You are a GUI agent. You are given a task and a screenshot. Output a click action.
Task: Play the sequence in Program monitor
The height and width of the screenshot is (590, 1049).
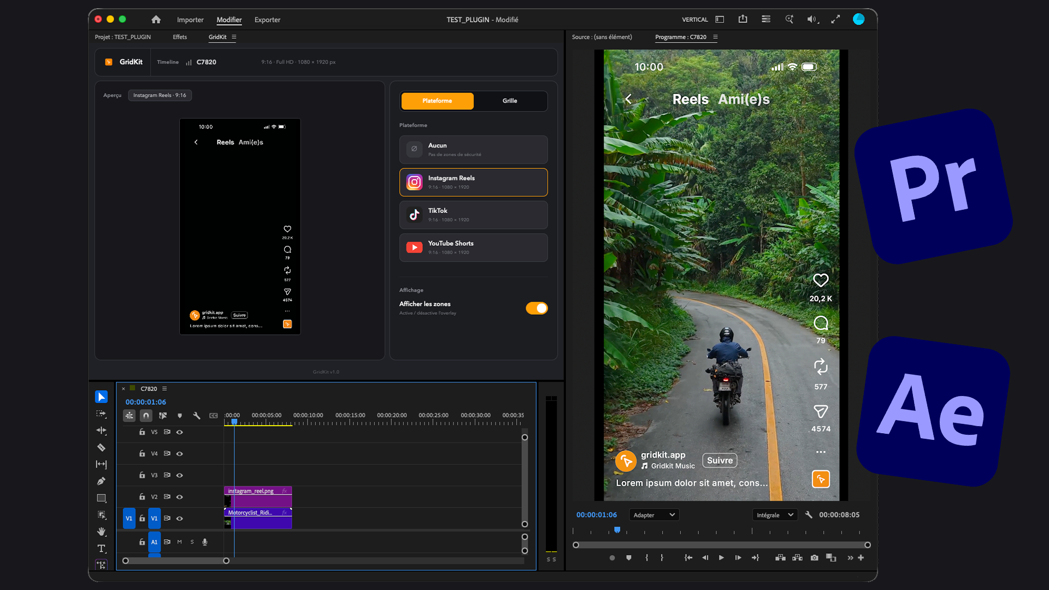point(721,558)
